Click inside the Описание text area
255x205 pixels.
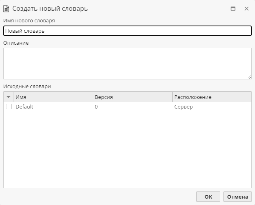(x=127, y=63)
